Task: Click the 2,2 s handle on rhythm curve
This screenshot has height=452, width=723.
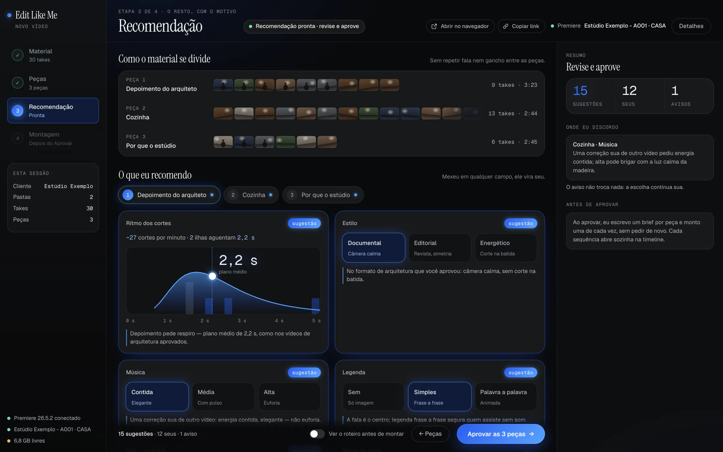Action: click(x=212, y=276)
